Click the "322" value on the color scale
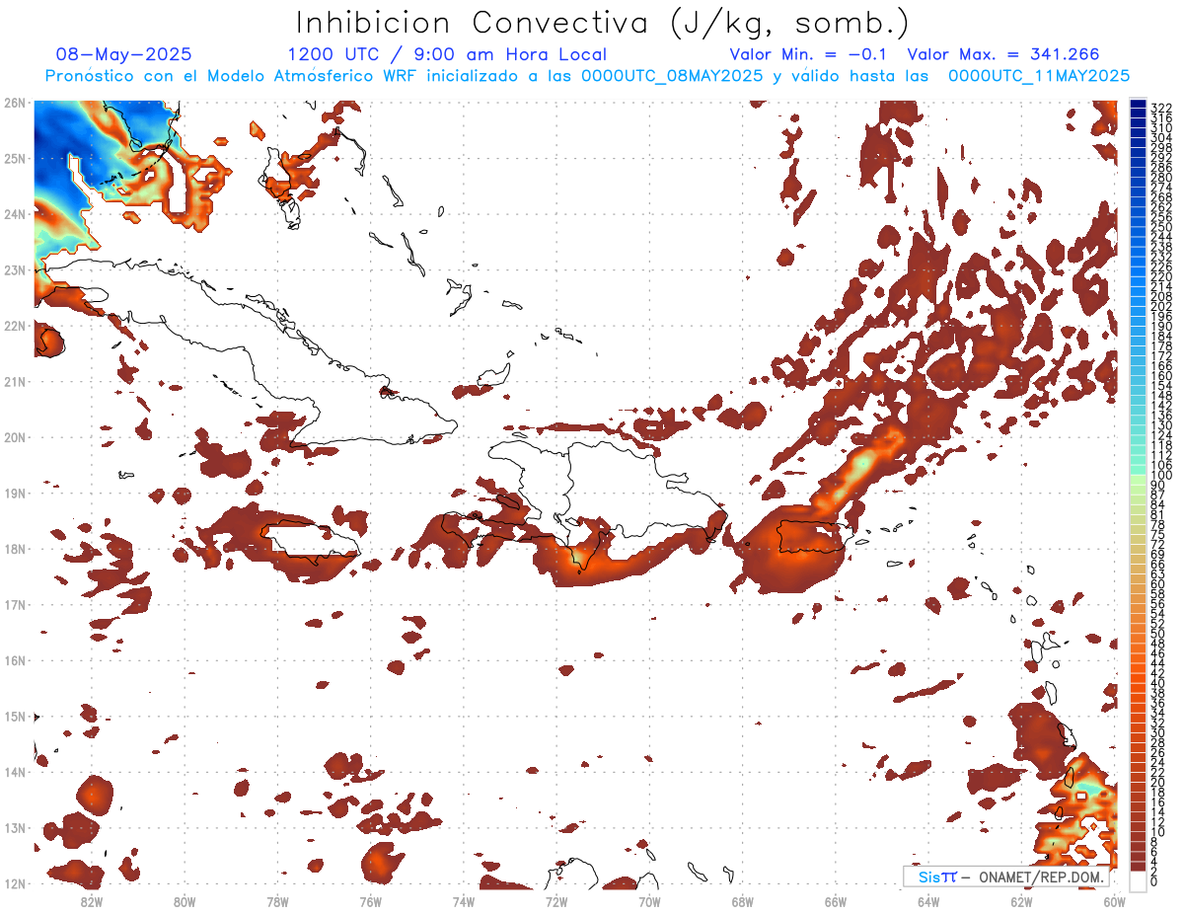 point(1161,108)
